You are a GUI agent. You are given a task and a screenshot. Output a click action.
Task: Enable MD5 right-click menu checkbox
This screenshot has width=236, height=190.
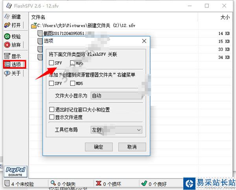72,83
